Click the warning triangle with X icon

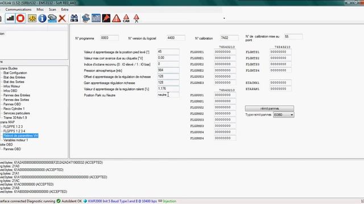(136, 18)
